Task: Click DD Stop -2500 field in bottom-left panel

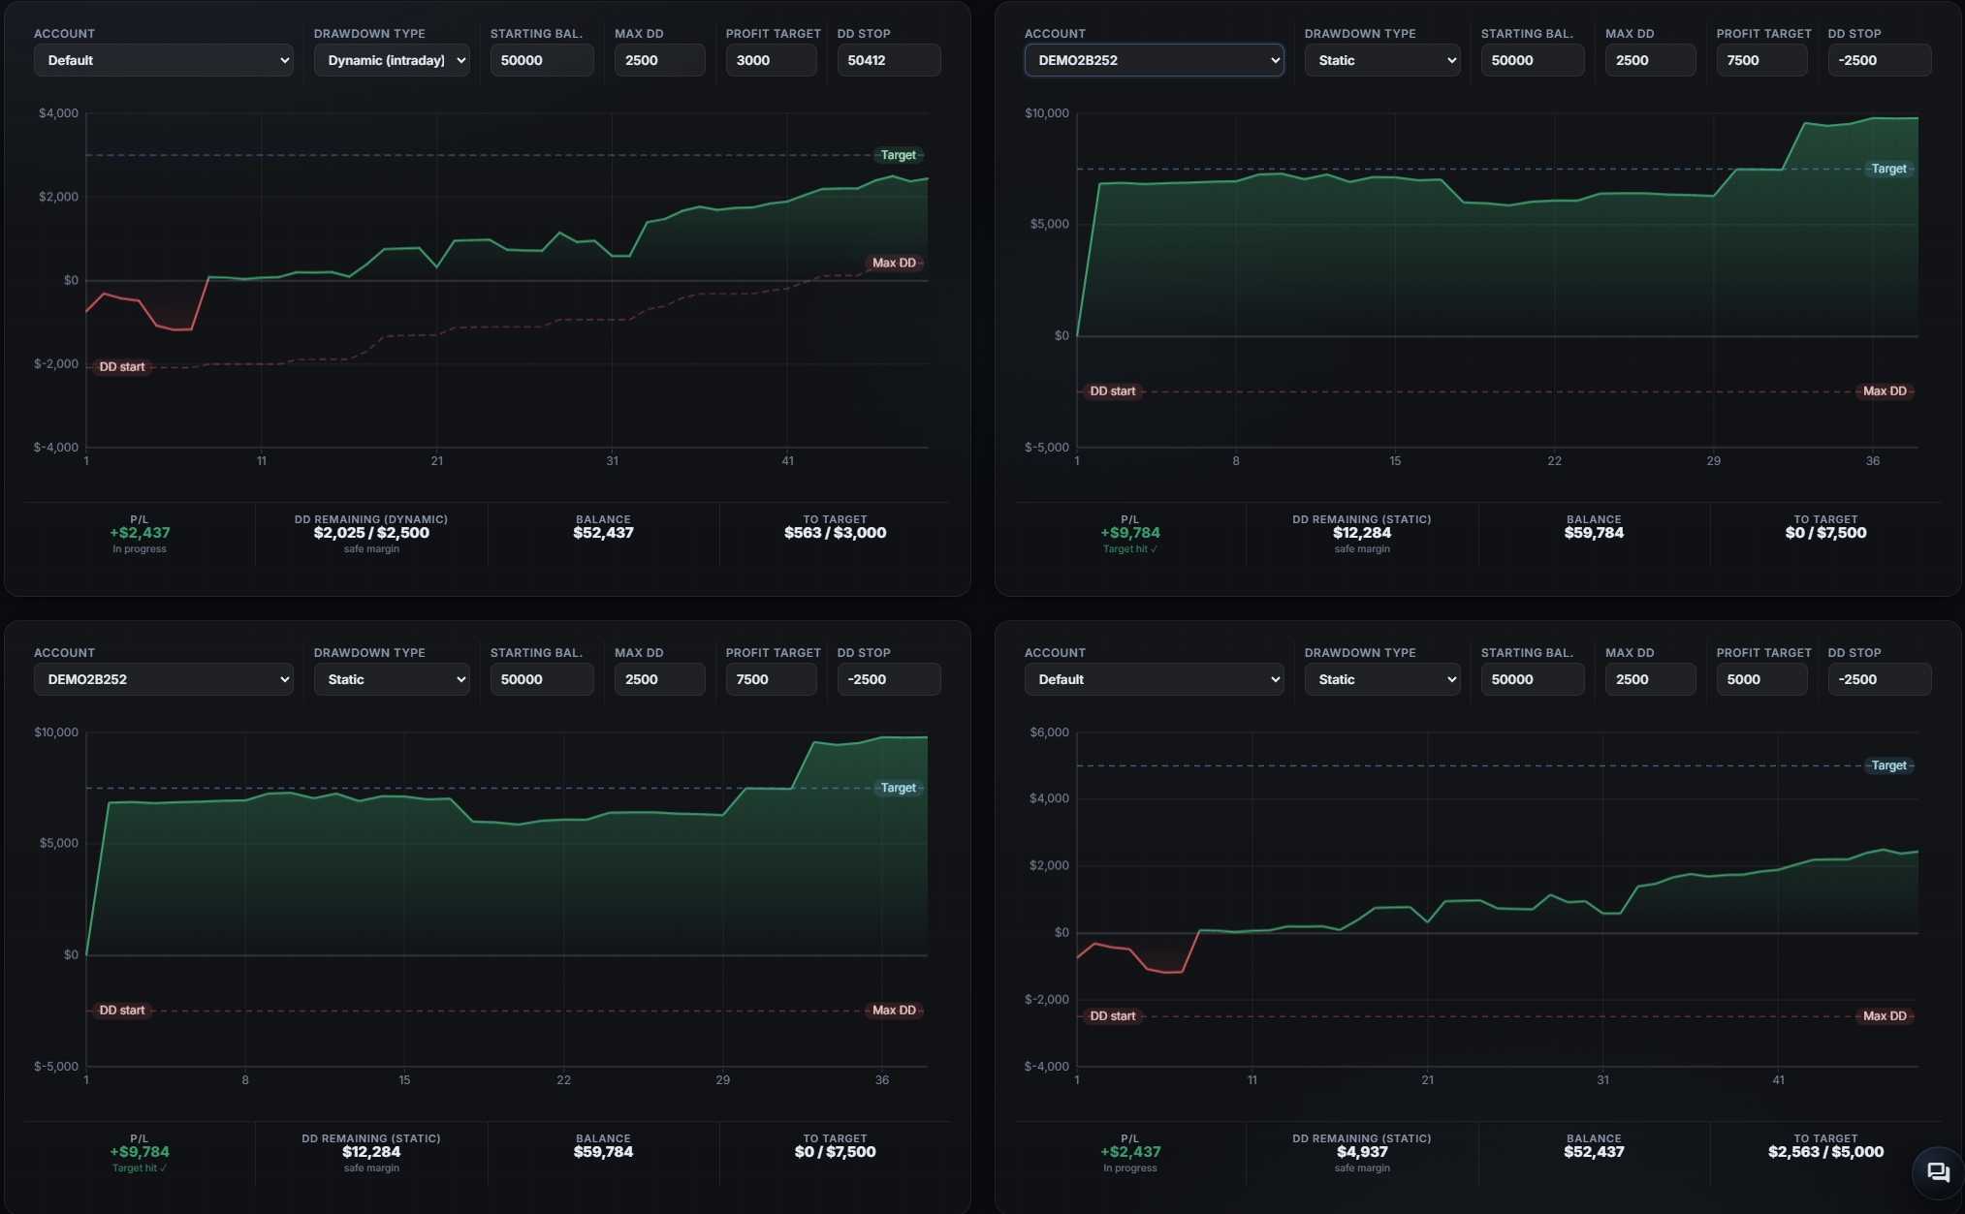Action: click(x=889, y=679)
